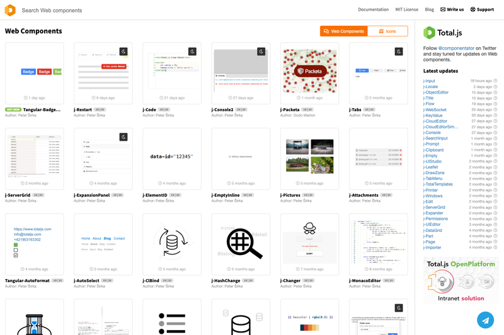The height and width of the screenshot is (335, 504).
Task: Click the j-Attachments title text
Action: pos(364,195)
